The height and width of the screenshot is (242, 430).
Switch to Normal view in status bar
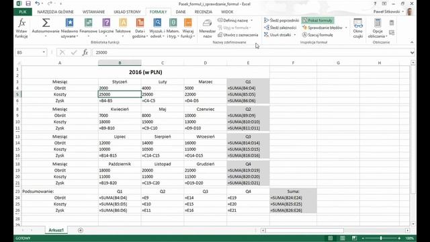pos(331,238)
